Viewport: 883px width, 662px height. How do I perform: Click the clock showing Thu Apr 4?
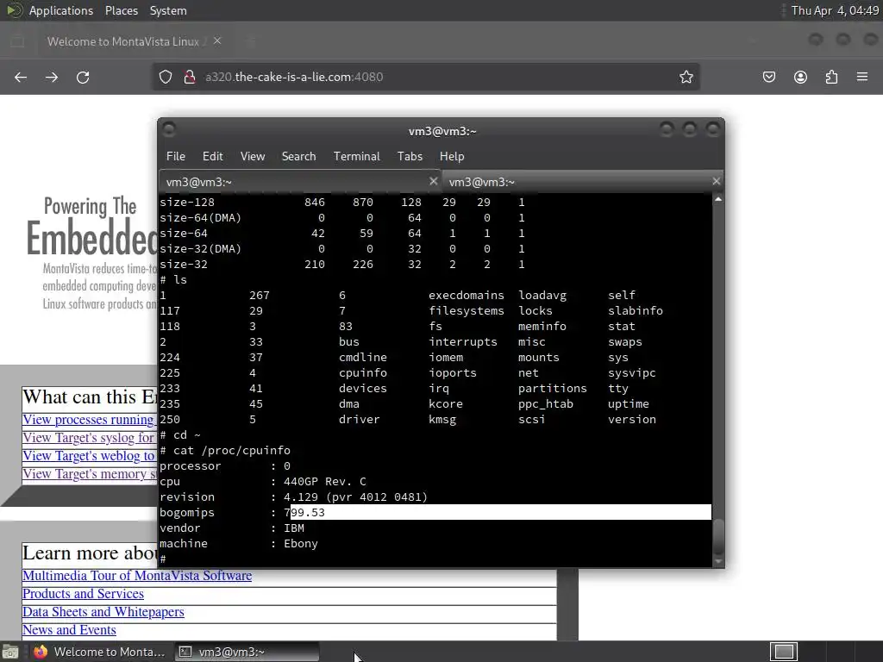pyautogui.click(x=835, y=10)
